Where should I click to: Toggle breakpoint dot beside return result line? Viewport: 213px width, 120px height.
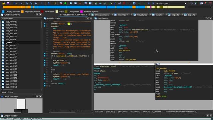[45, 83]
